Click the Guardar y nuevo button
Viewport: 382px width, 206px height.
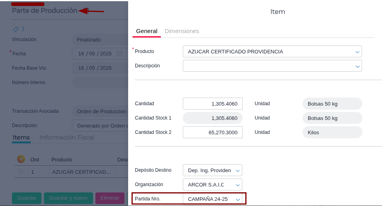click(68, 198)
